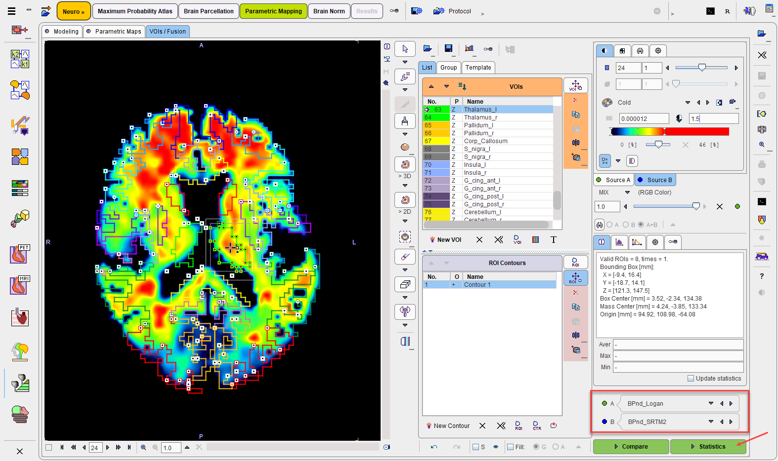
Task: Expand options below the 2D tool
Action: coord(405,221)
